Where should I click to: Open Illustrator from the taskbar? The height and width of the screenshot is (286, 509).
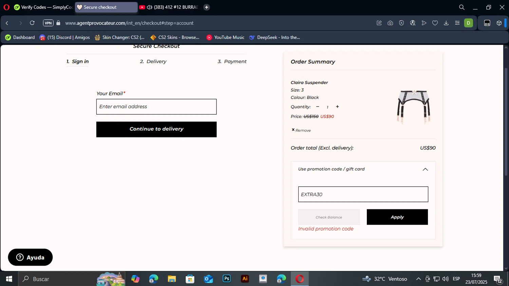click(x=245, y=279)
